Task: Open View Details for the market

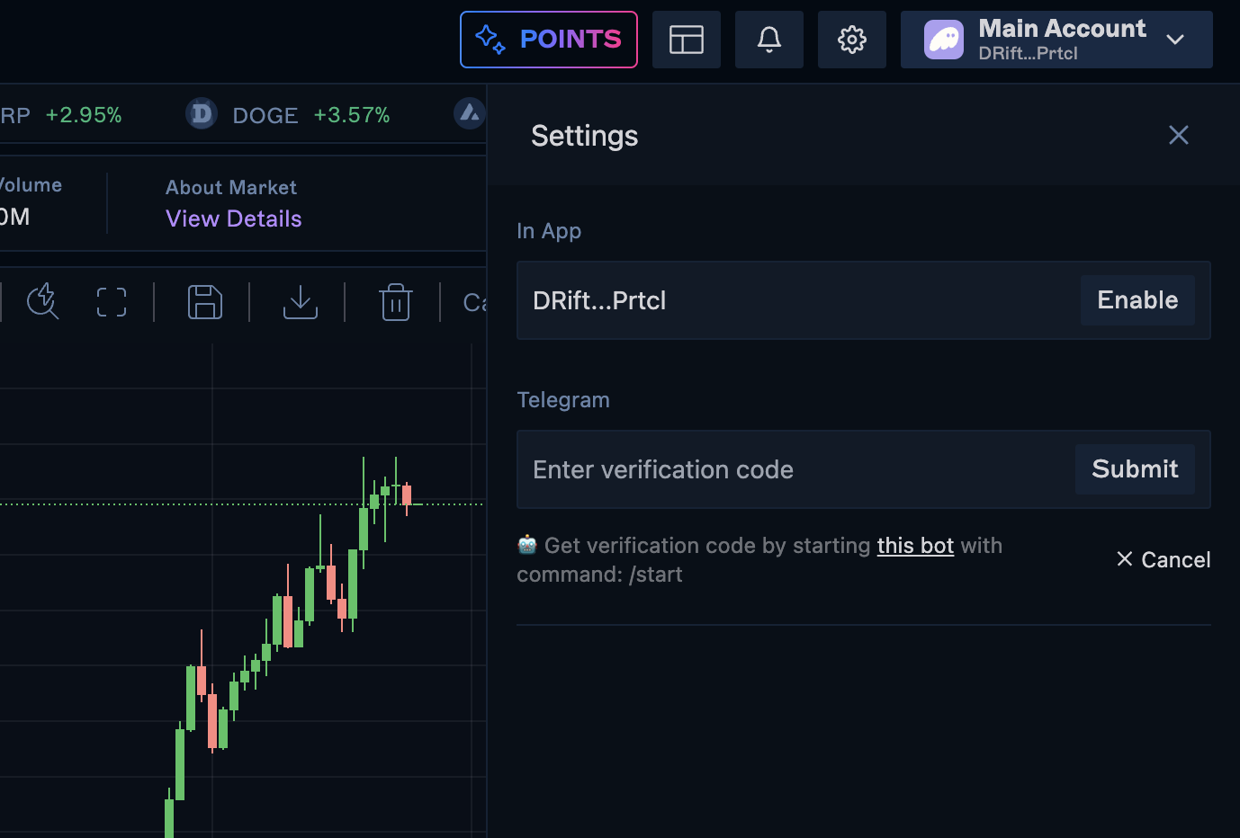Action: coord(234,218)
